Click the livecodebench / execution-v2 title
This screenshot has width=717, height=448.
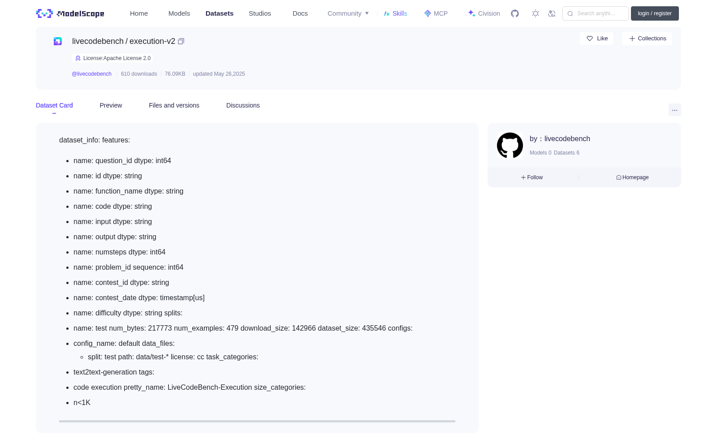tap(124, 41)
